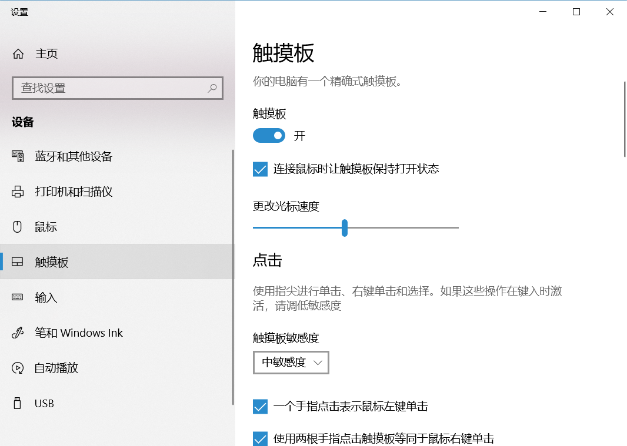Click the pen icon for 笔和 Windows Ink
Viewport: 627px width, 446px height.
18,333
